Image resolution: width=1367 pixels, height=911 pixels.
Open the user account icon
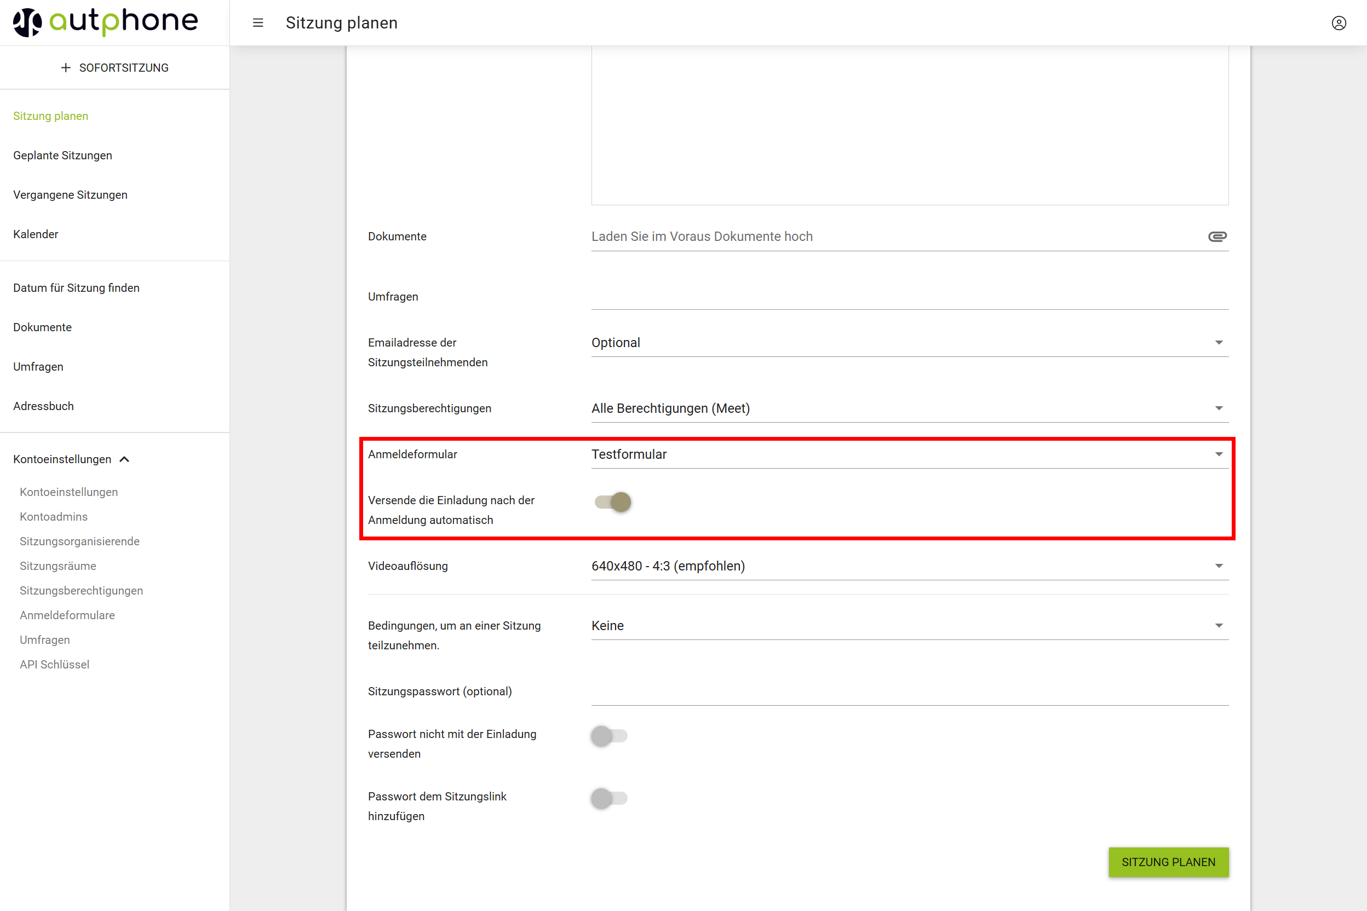pyautogui.click(x=1339, y=22)
